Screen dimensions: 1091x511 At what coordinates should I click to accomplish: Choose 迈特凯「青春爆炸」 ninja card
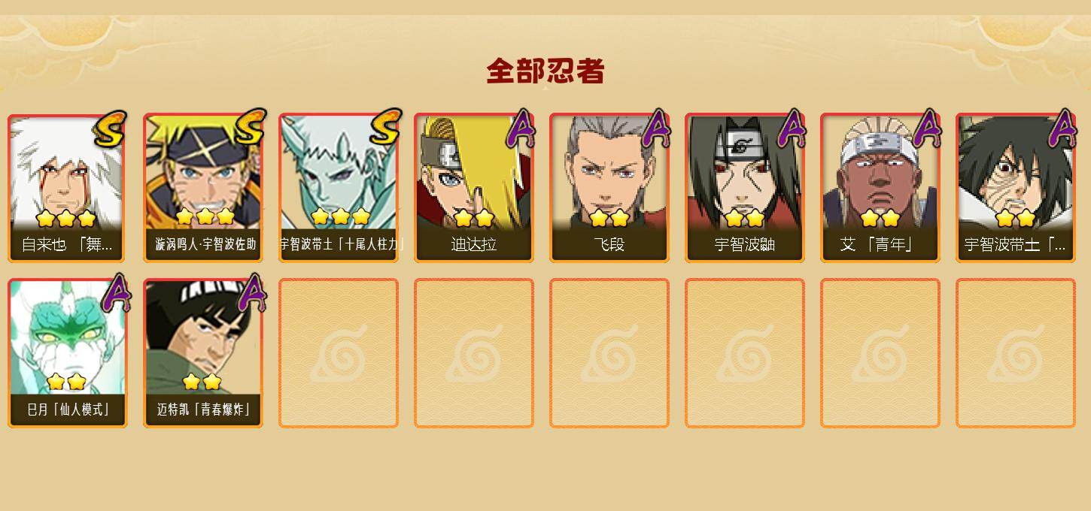point(203,353)
